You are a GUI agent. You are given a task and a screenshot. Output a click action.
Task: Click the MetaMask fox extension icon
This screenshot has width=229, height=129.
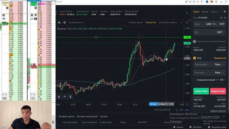tap(211, 2)
